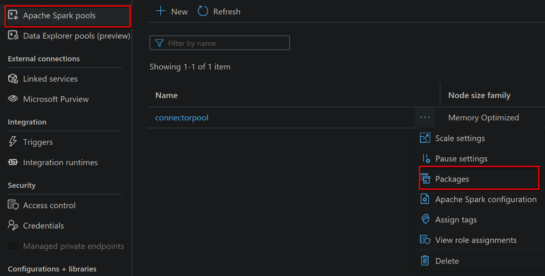Click the Packages icon in menu
This screenshot has height=276, width=545.
tap(425, 178)
